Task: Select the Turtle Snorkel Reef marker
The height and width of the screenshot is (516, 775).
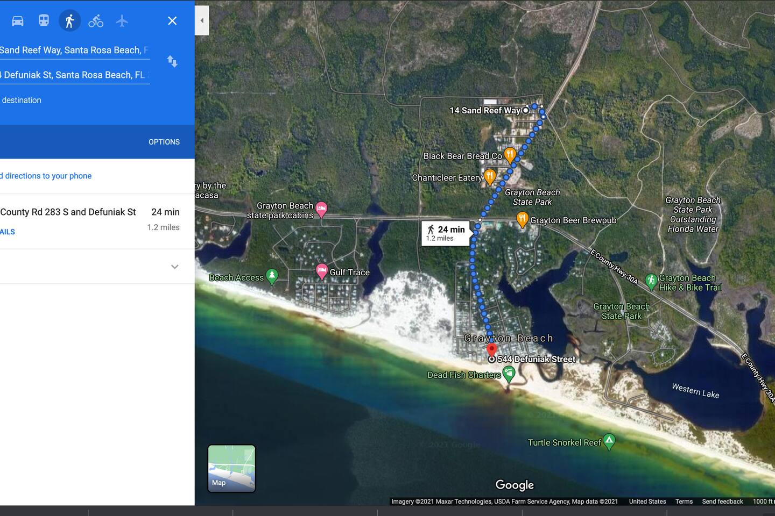Action: 609,441
